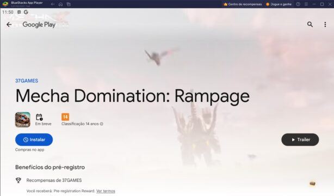Click the Google Play logo text
This screenshot has width=334, height=196.
coord(39,24)
